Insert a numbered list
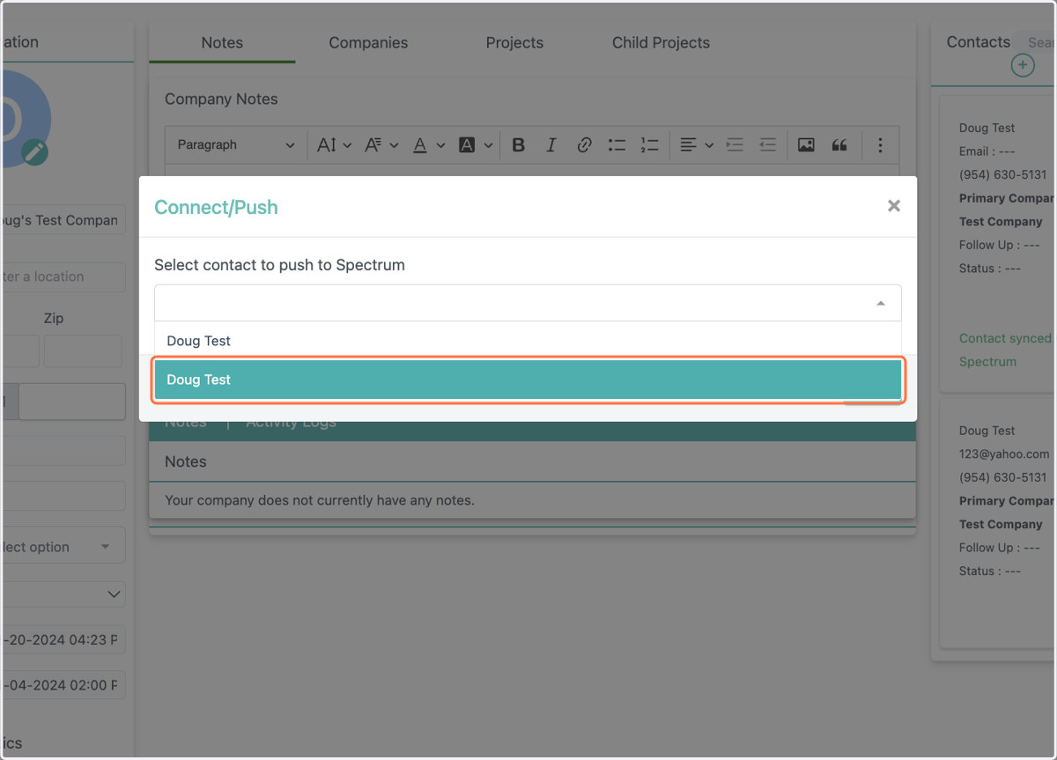 pos(649,145)
